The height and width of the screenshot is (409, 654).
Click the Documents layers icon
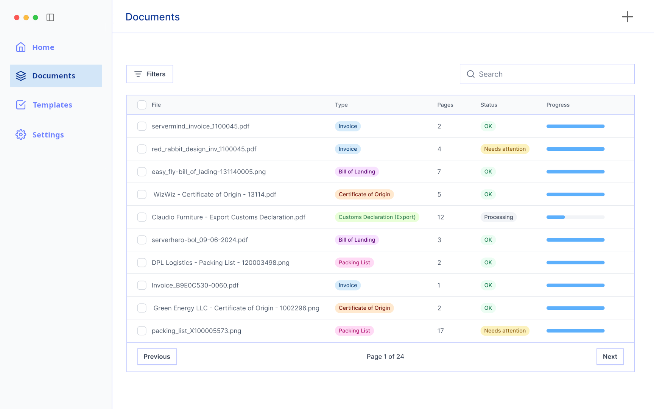(x=21, y=76)
